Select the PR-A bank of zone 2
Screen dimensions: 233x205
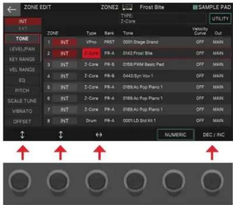click(109, 53)
